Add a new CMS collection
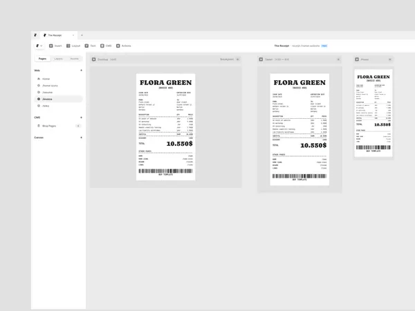415x311 pixels. [81, 117]
